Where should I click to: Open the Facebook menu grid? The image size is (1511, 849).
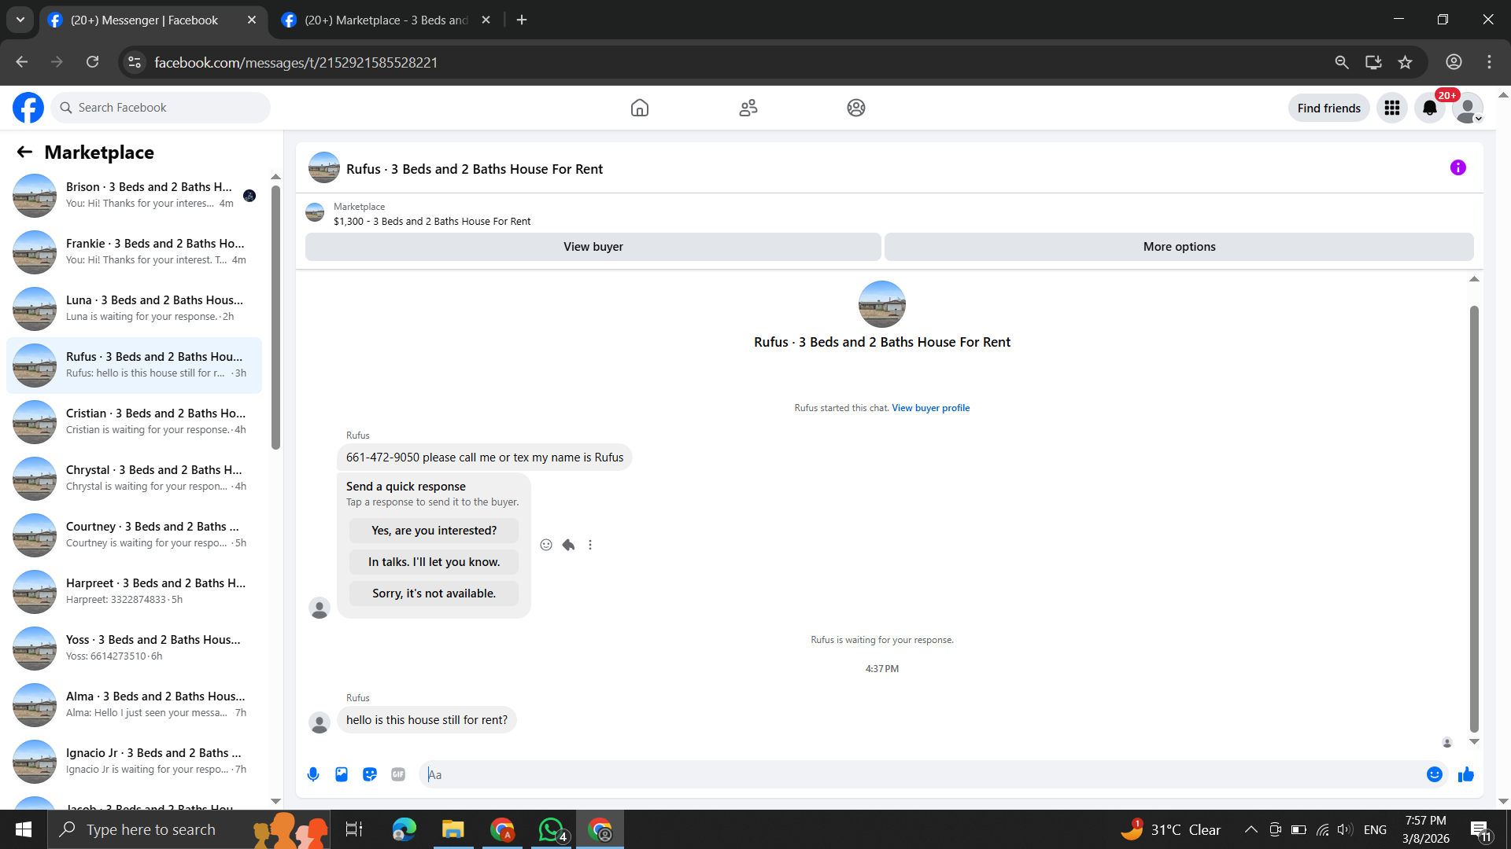[x=1391, y=108]
